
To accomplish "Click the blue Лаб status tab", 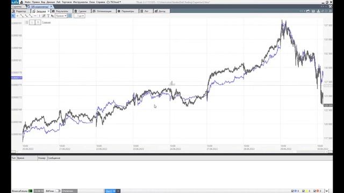I will click(110, 191).
